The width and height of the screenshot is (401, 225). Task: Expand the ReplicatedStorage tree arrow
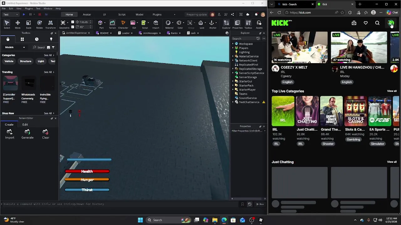[233, 69]
